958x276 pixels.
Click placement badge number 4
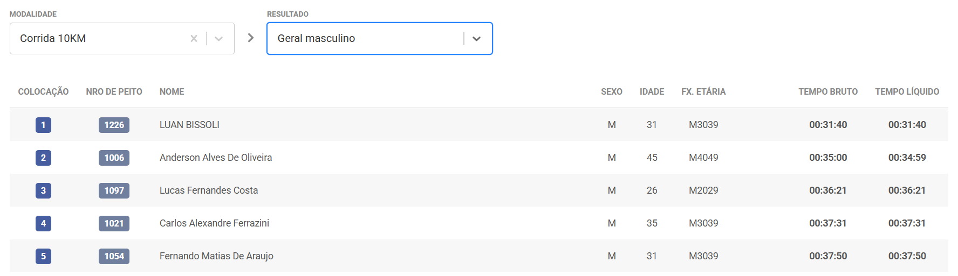tap(43, 223)
